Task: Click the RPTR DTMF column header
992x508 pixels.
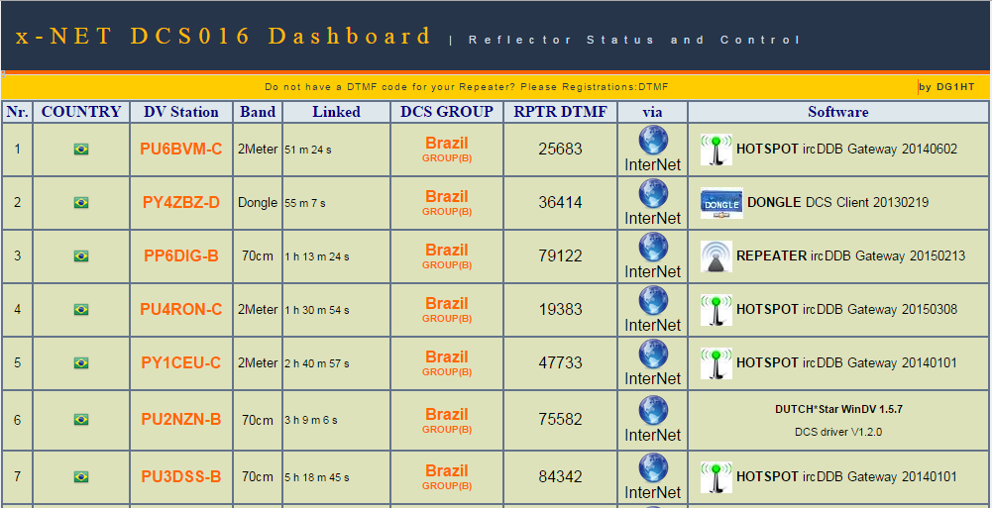Action: pyautogui.click(x=561, y=112)
